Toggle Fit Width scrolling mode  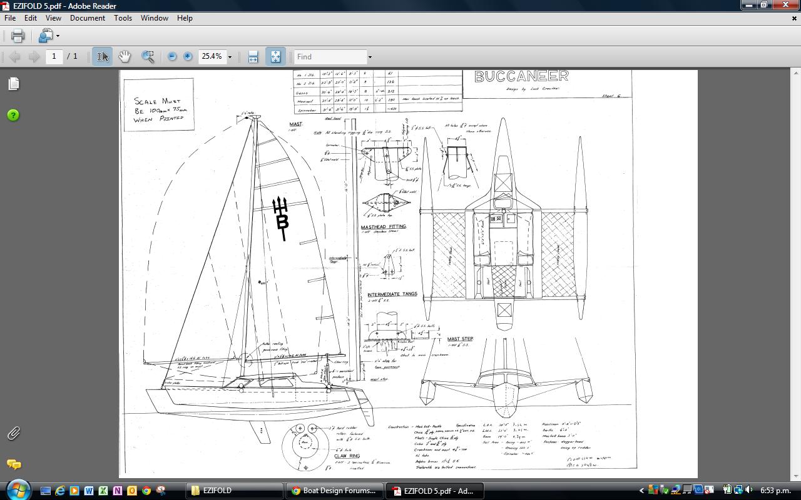coord(253,56)
